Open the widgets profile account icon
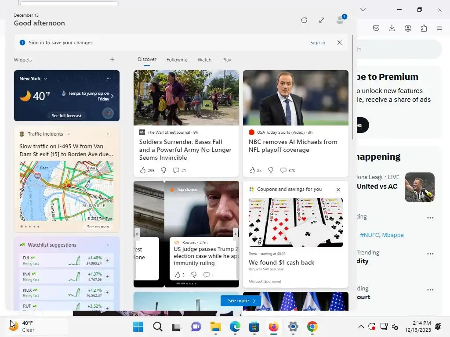This screenshot has width=450, height=337. [x=341, y=19]
